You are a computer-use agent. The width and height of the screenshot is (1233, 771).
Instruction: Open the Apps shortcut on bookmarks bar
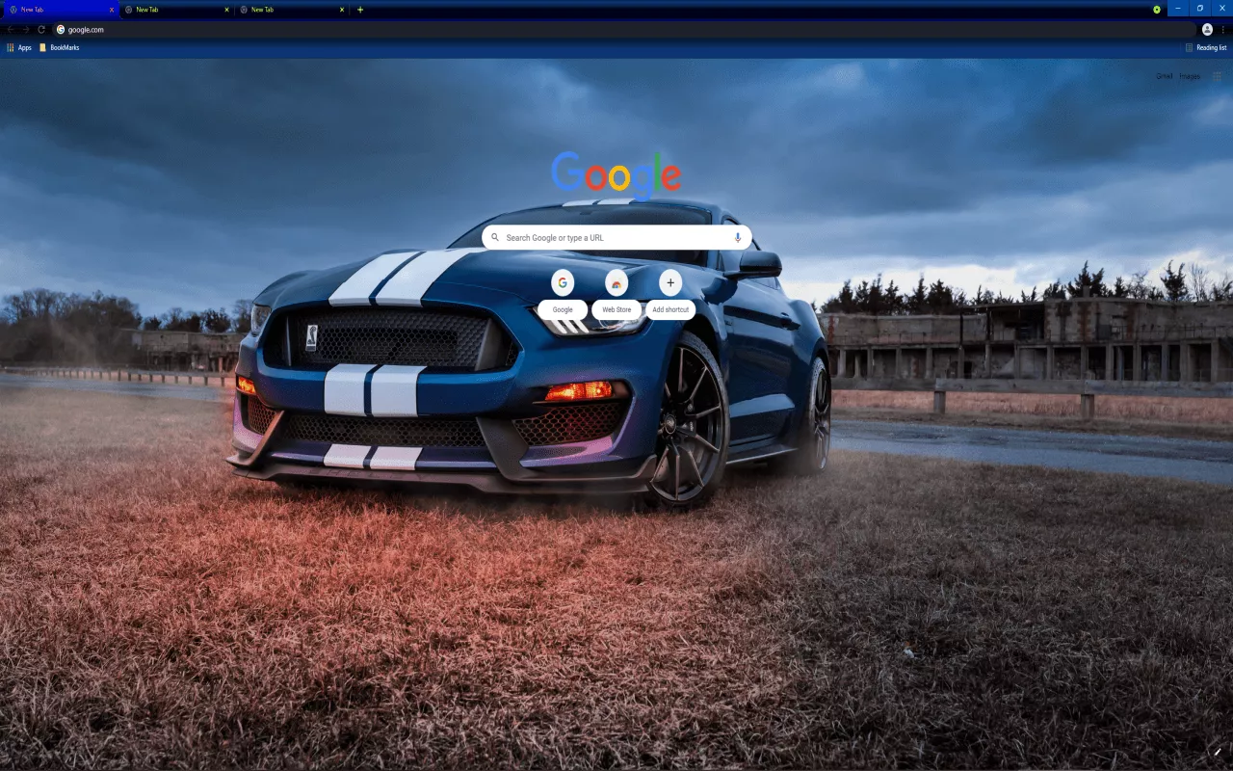(x=19, y=47)
